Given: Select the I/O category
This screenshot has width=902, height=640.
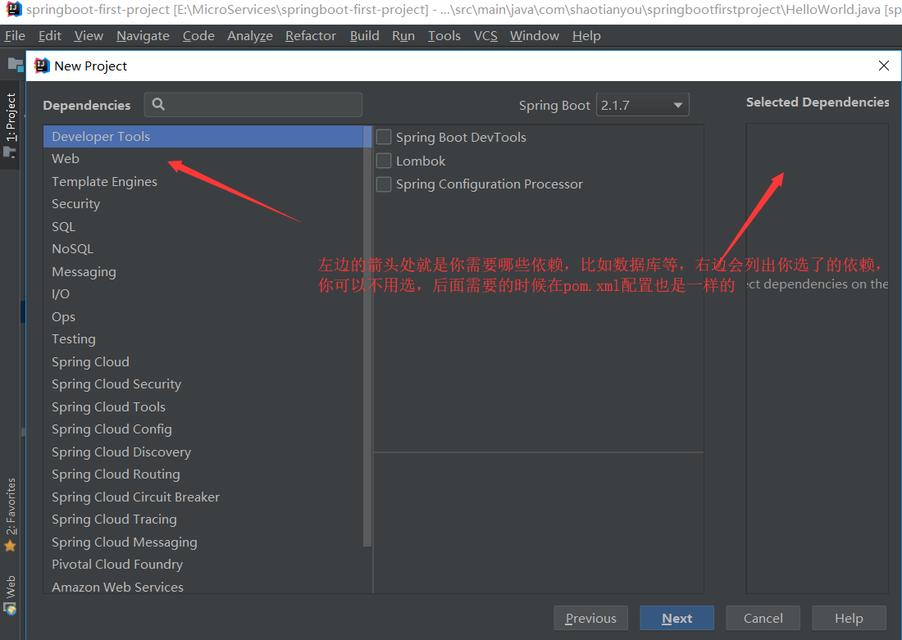Looking at the screenshot, I should point(203,294).
